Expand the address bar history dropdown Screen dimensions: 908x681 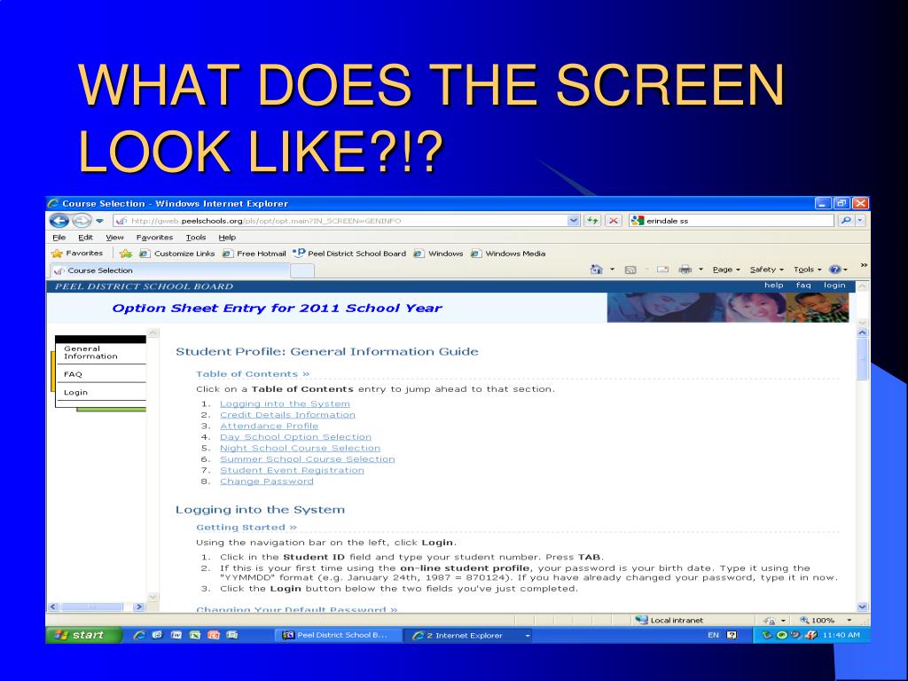574,221
